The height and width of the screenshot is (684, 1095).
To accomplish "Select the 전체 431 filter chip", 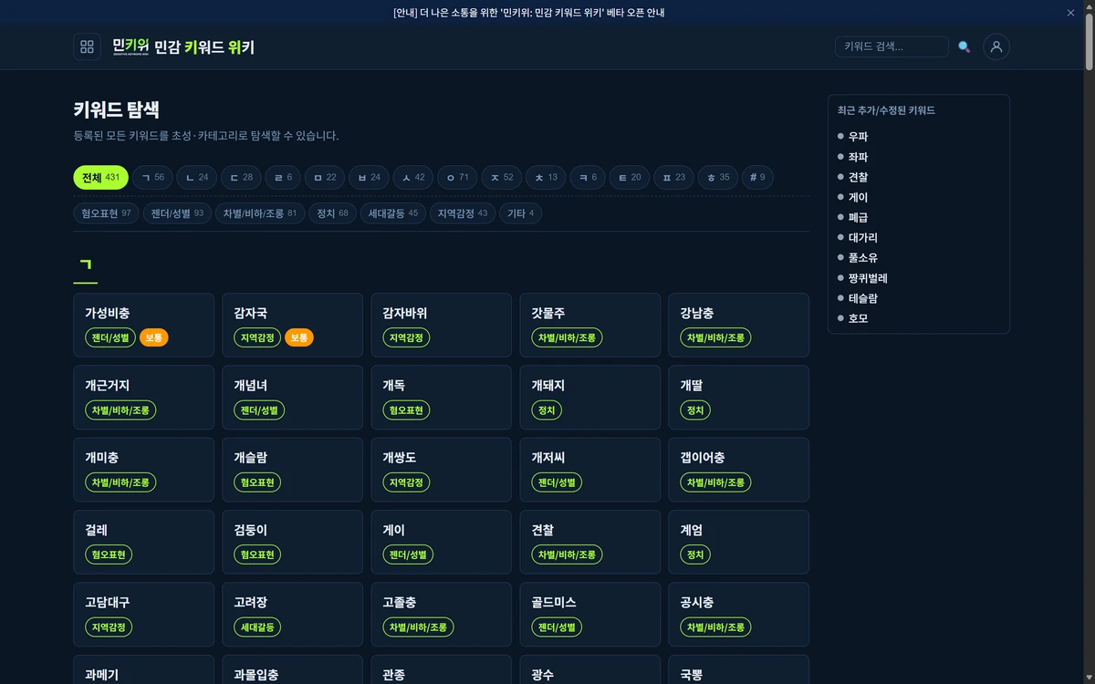I will [100, 177].
